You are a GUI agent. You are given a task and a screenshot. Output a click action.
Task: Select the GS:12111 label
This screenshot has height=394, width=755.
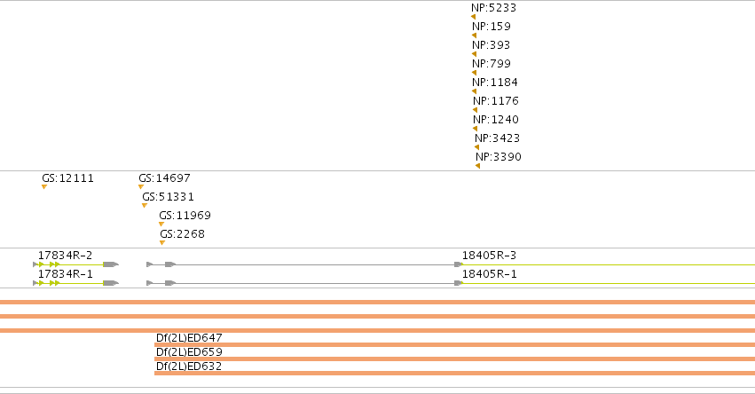click(x=68, y=178)
